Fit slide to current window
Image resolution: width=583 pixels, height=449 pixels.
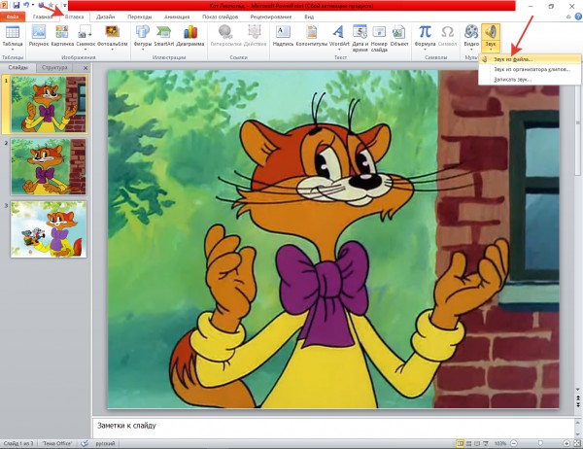[x=576, y=443]
